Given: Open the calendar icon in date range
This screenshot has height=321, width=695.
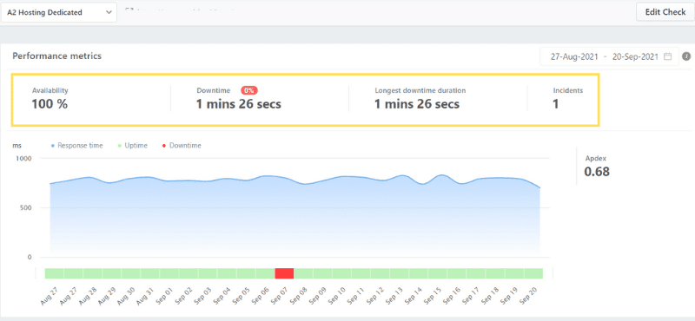Looking at the screenshot, I should 667,56.
